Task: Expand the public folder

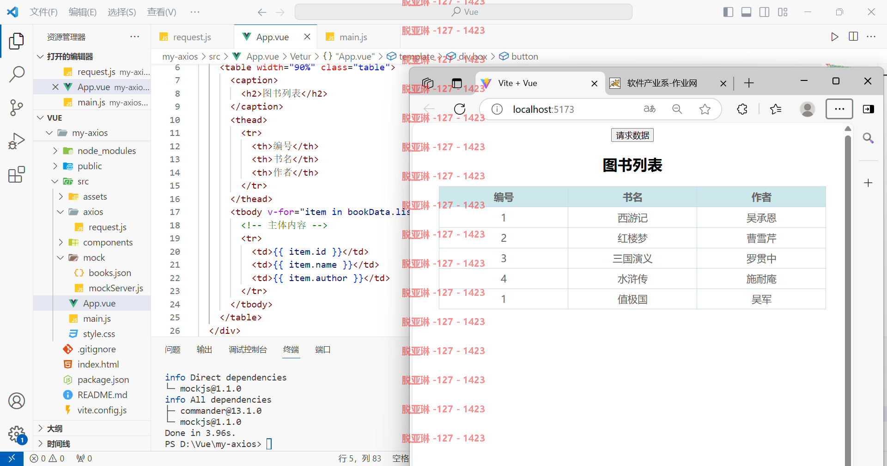Action: click(55, 166)
